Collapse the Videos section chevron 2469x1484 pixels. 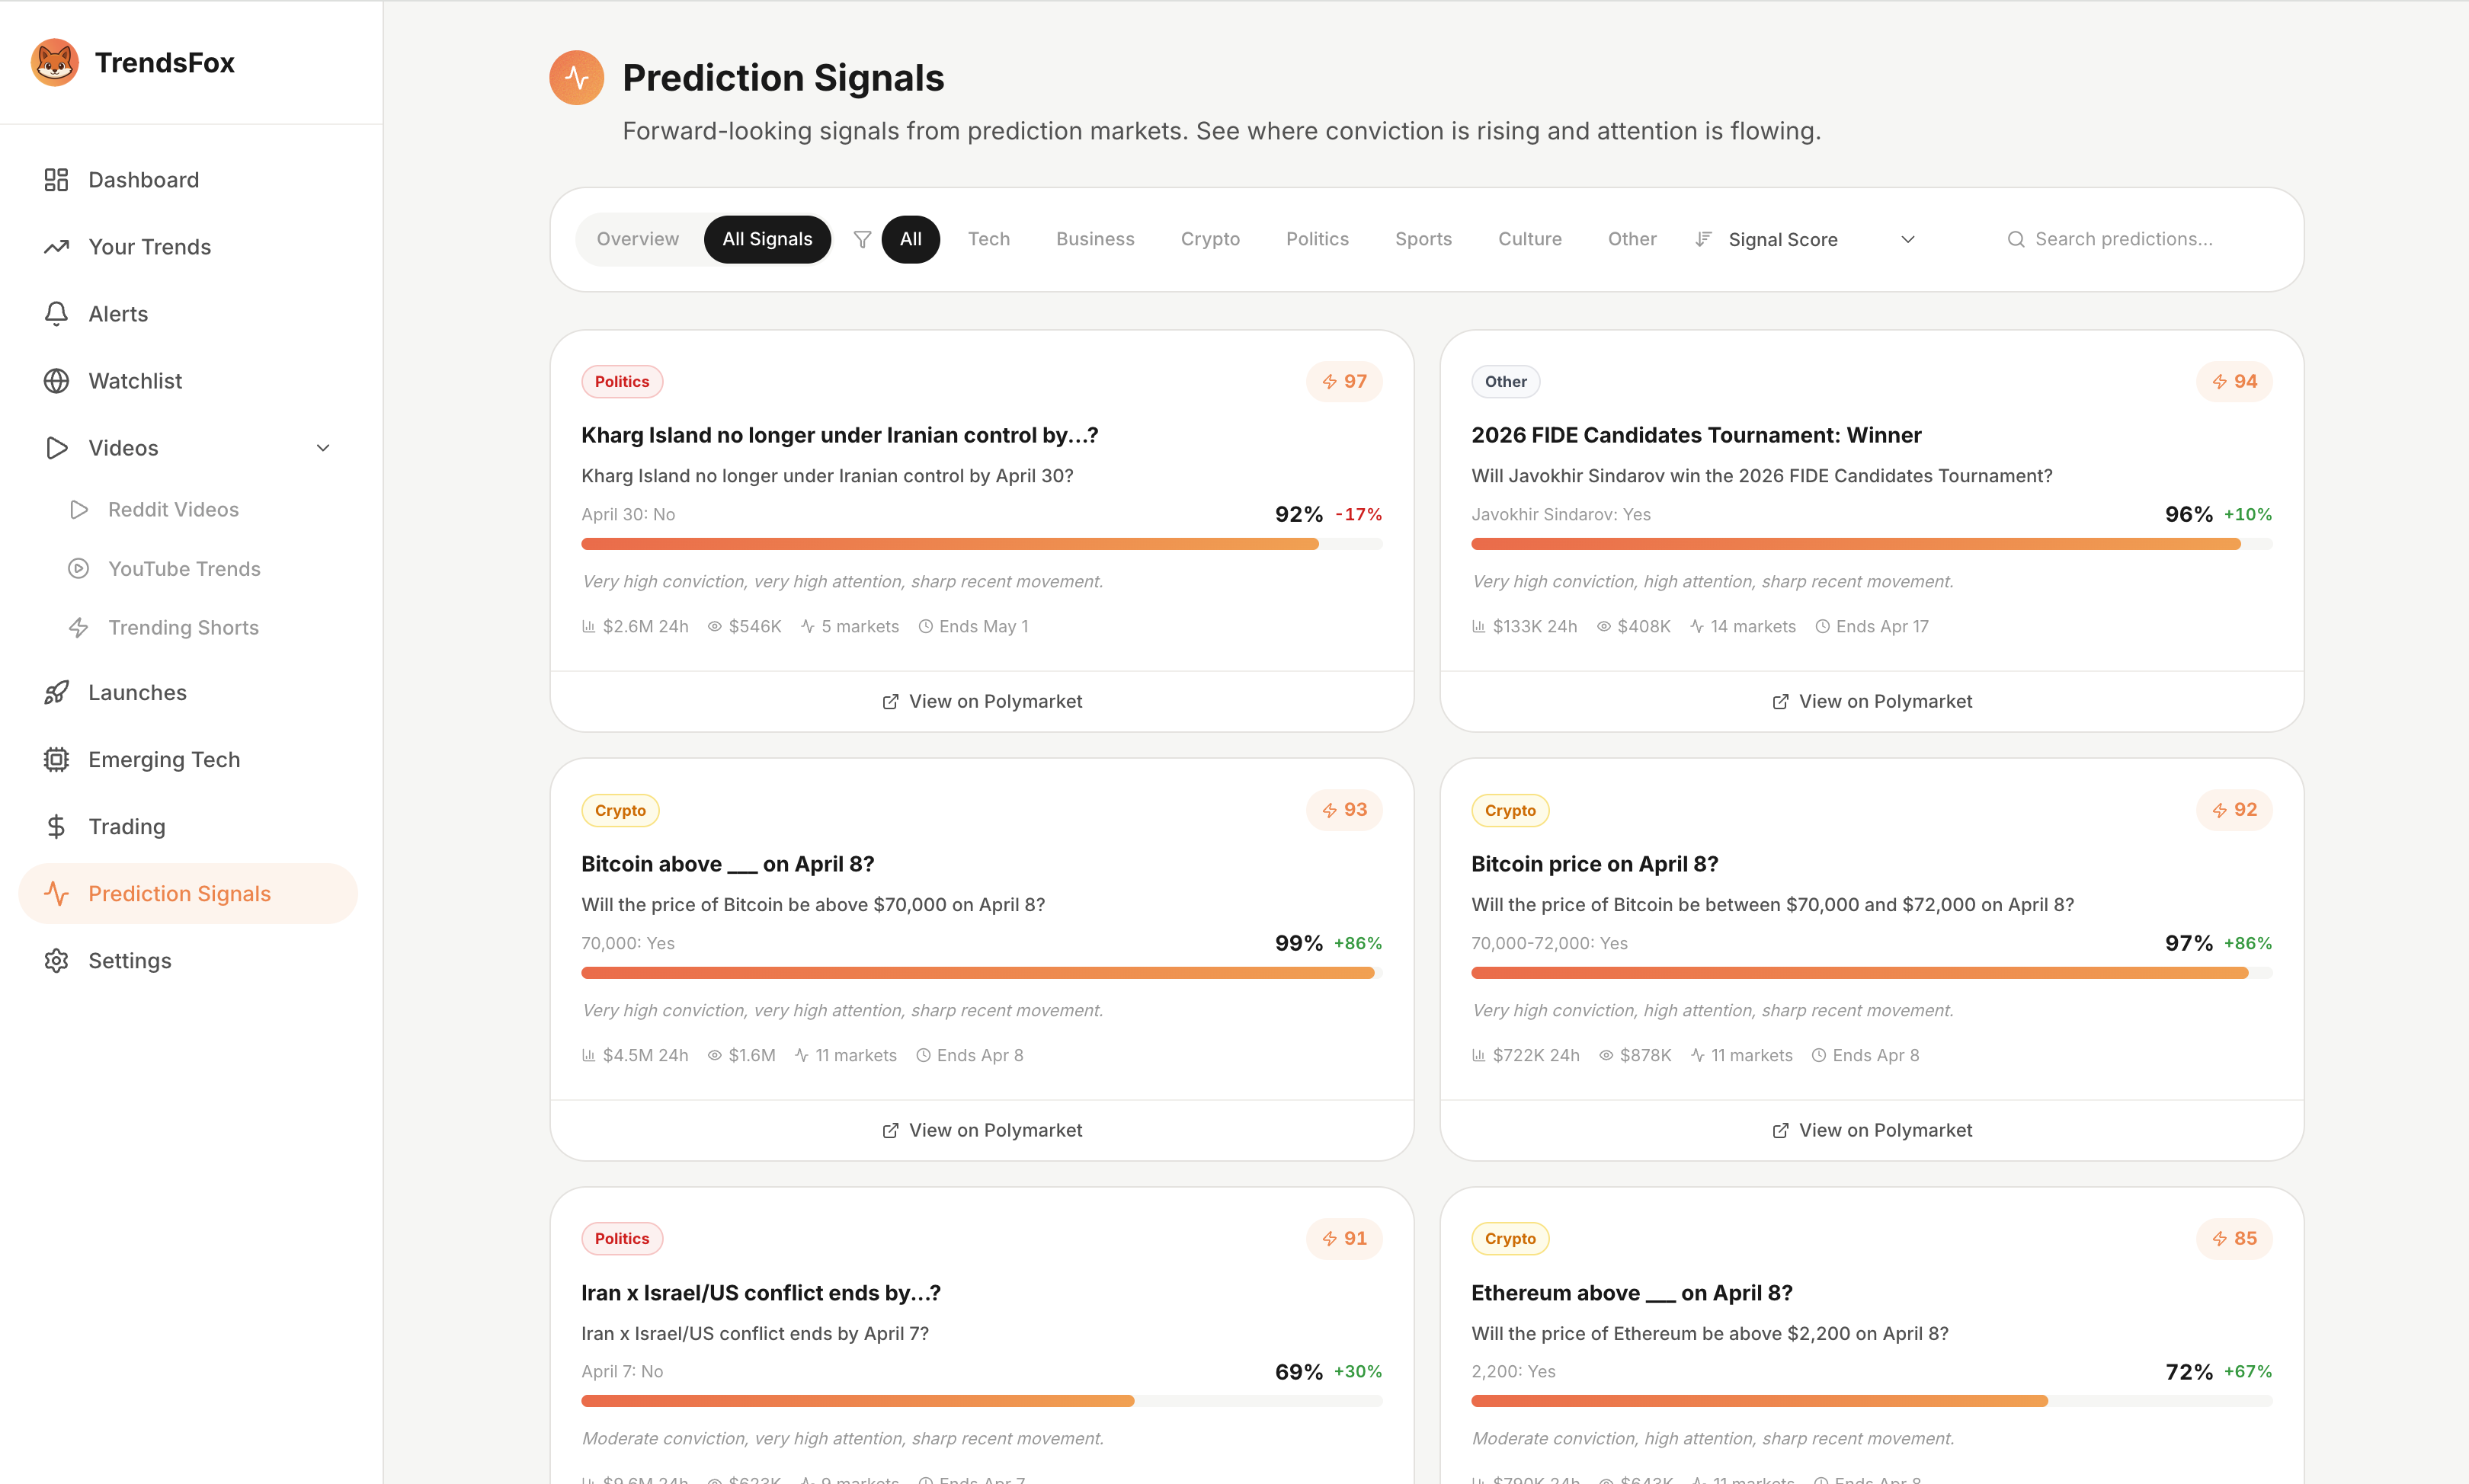(323, 448)
